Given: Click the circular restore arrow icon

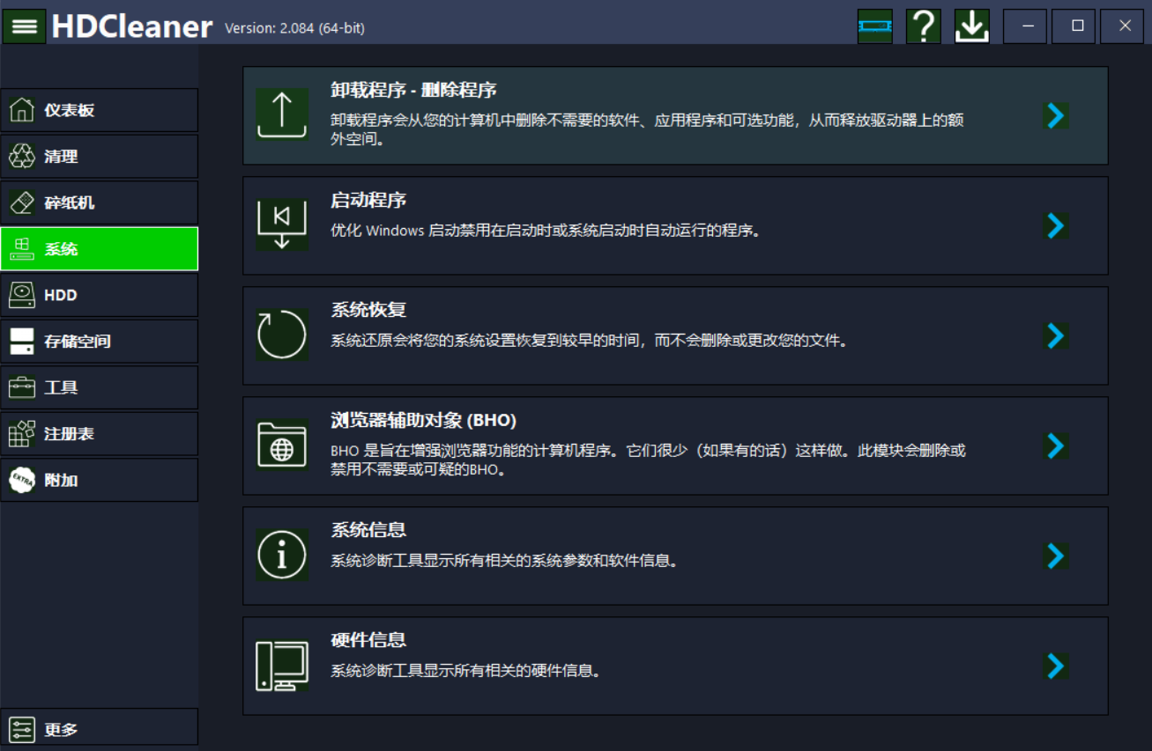Looking at the screenshot, I should (x=282, y=335).
